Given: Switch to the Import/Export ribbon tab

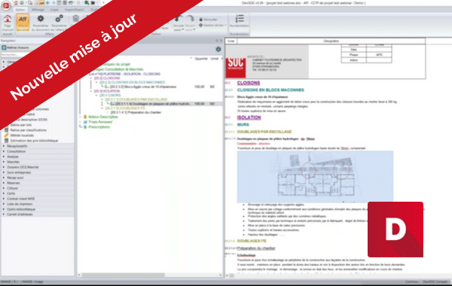Looking at the screenshot, I should [75, 10].
